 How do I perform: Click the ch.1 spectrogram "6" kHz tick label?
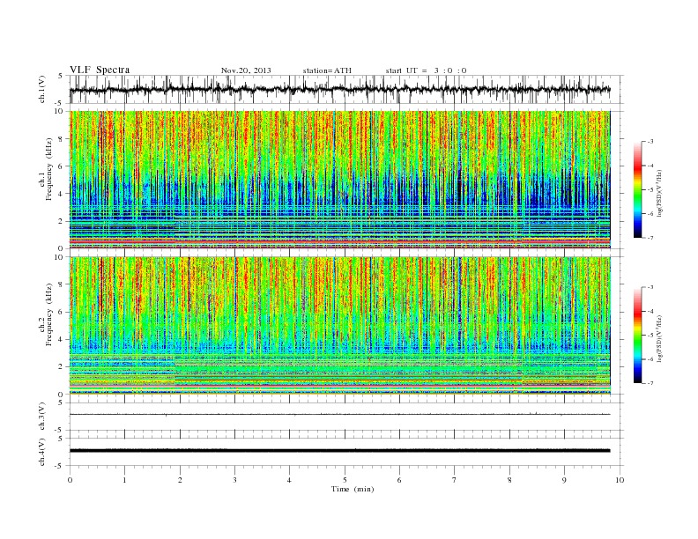[x=61, y=166]
